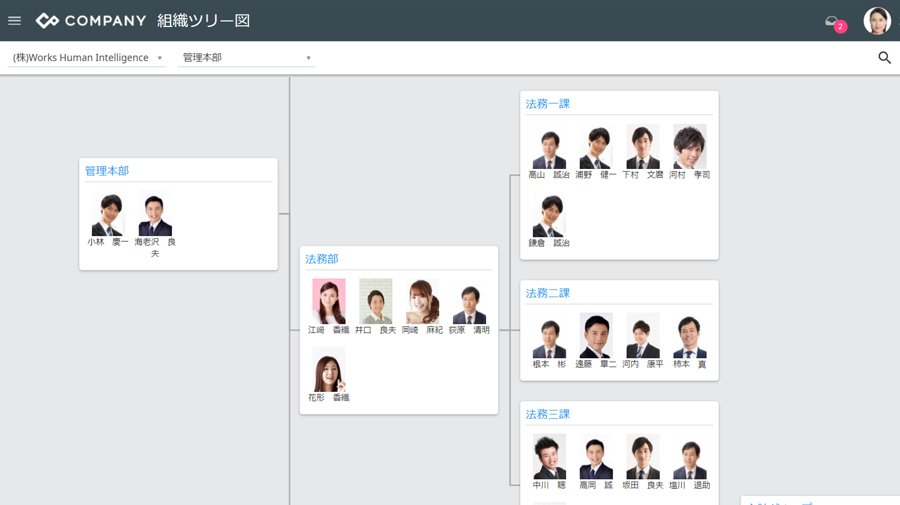The height and width of the screenshot is (505, 900).
Task: Select employee photo of 小林 慶一
Action: click(x=108, y=214)
